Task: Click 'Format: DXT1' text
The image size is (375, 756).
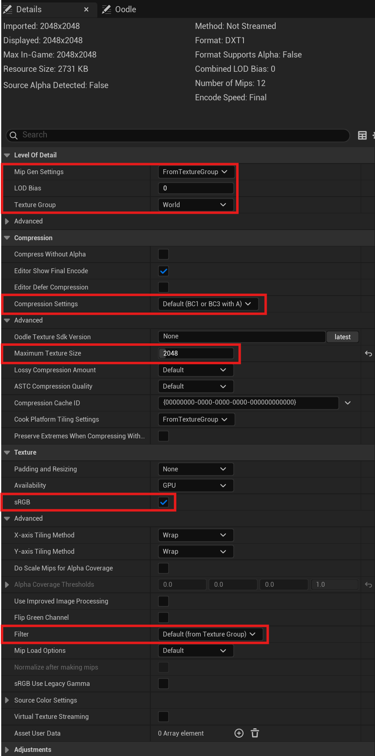Action: click(x=220, y=40)
